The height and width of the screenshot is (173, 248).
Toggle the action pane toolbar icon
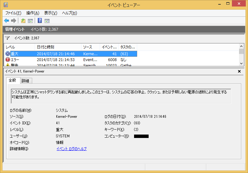(x=47, y=20)
